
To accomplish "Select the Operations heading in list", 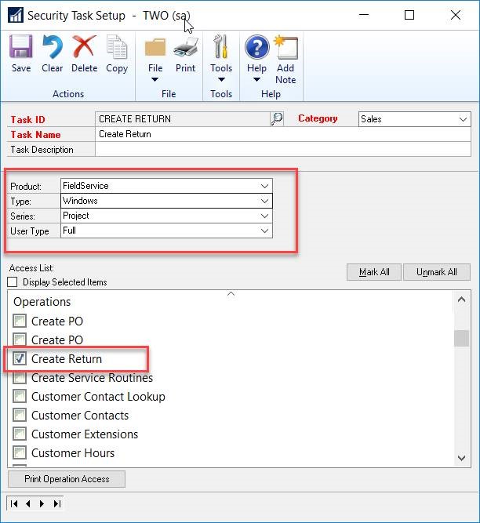I will tap(42, 302).
